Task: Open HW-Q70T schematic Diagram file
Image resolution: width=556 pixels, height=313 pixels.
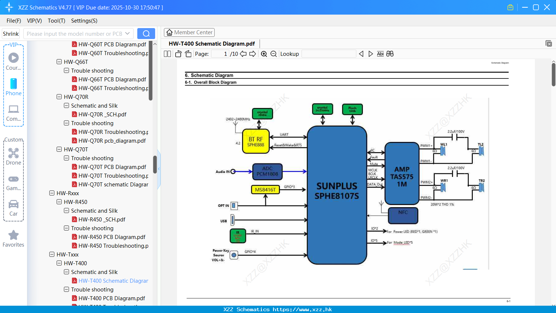Action: pyautogui.click(x=113, y=185)
